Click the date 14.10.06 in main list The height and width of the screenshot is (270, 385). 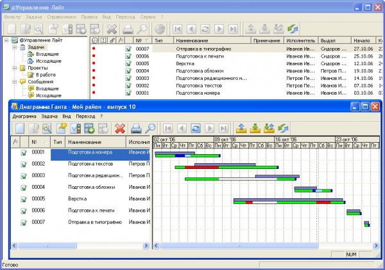pyautogui.click(x=363, y=78)
